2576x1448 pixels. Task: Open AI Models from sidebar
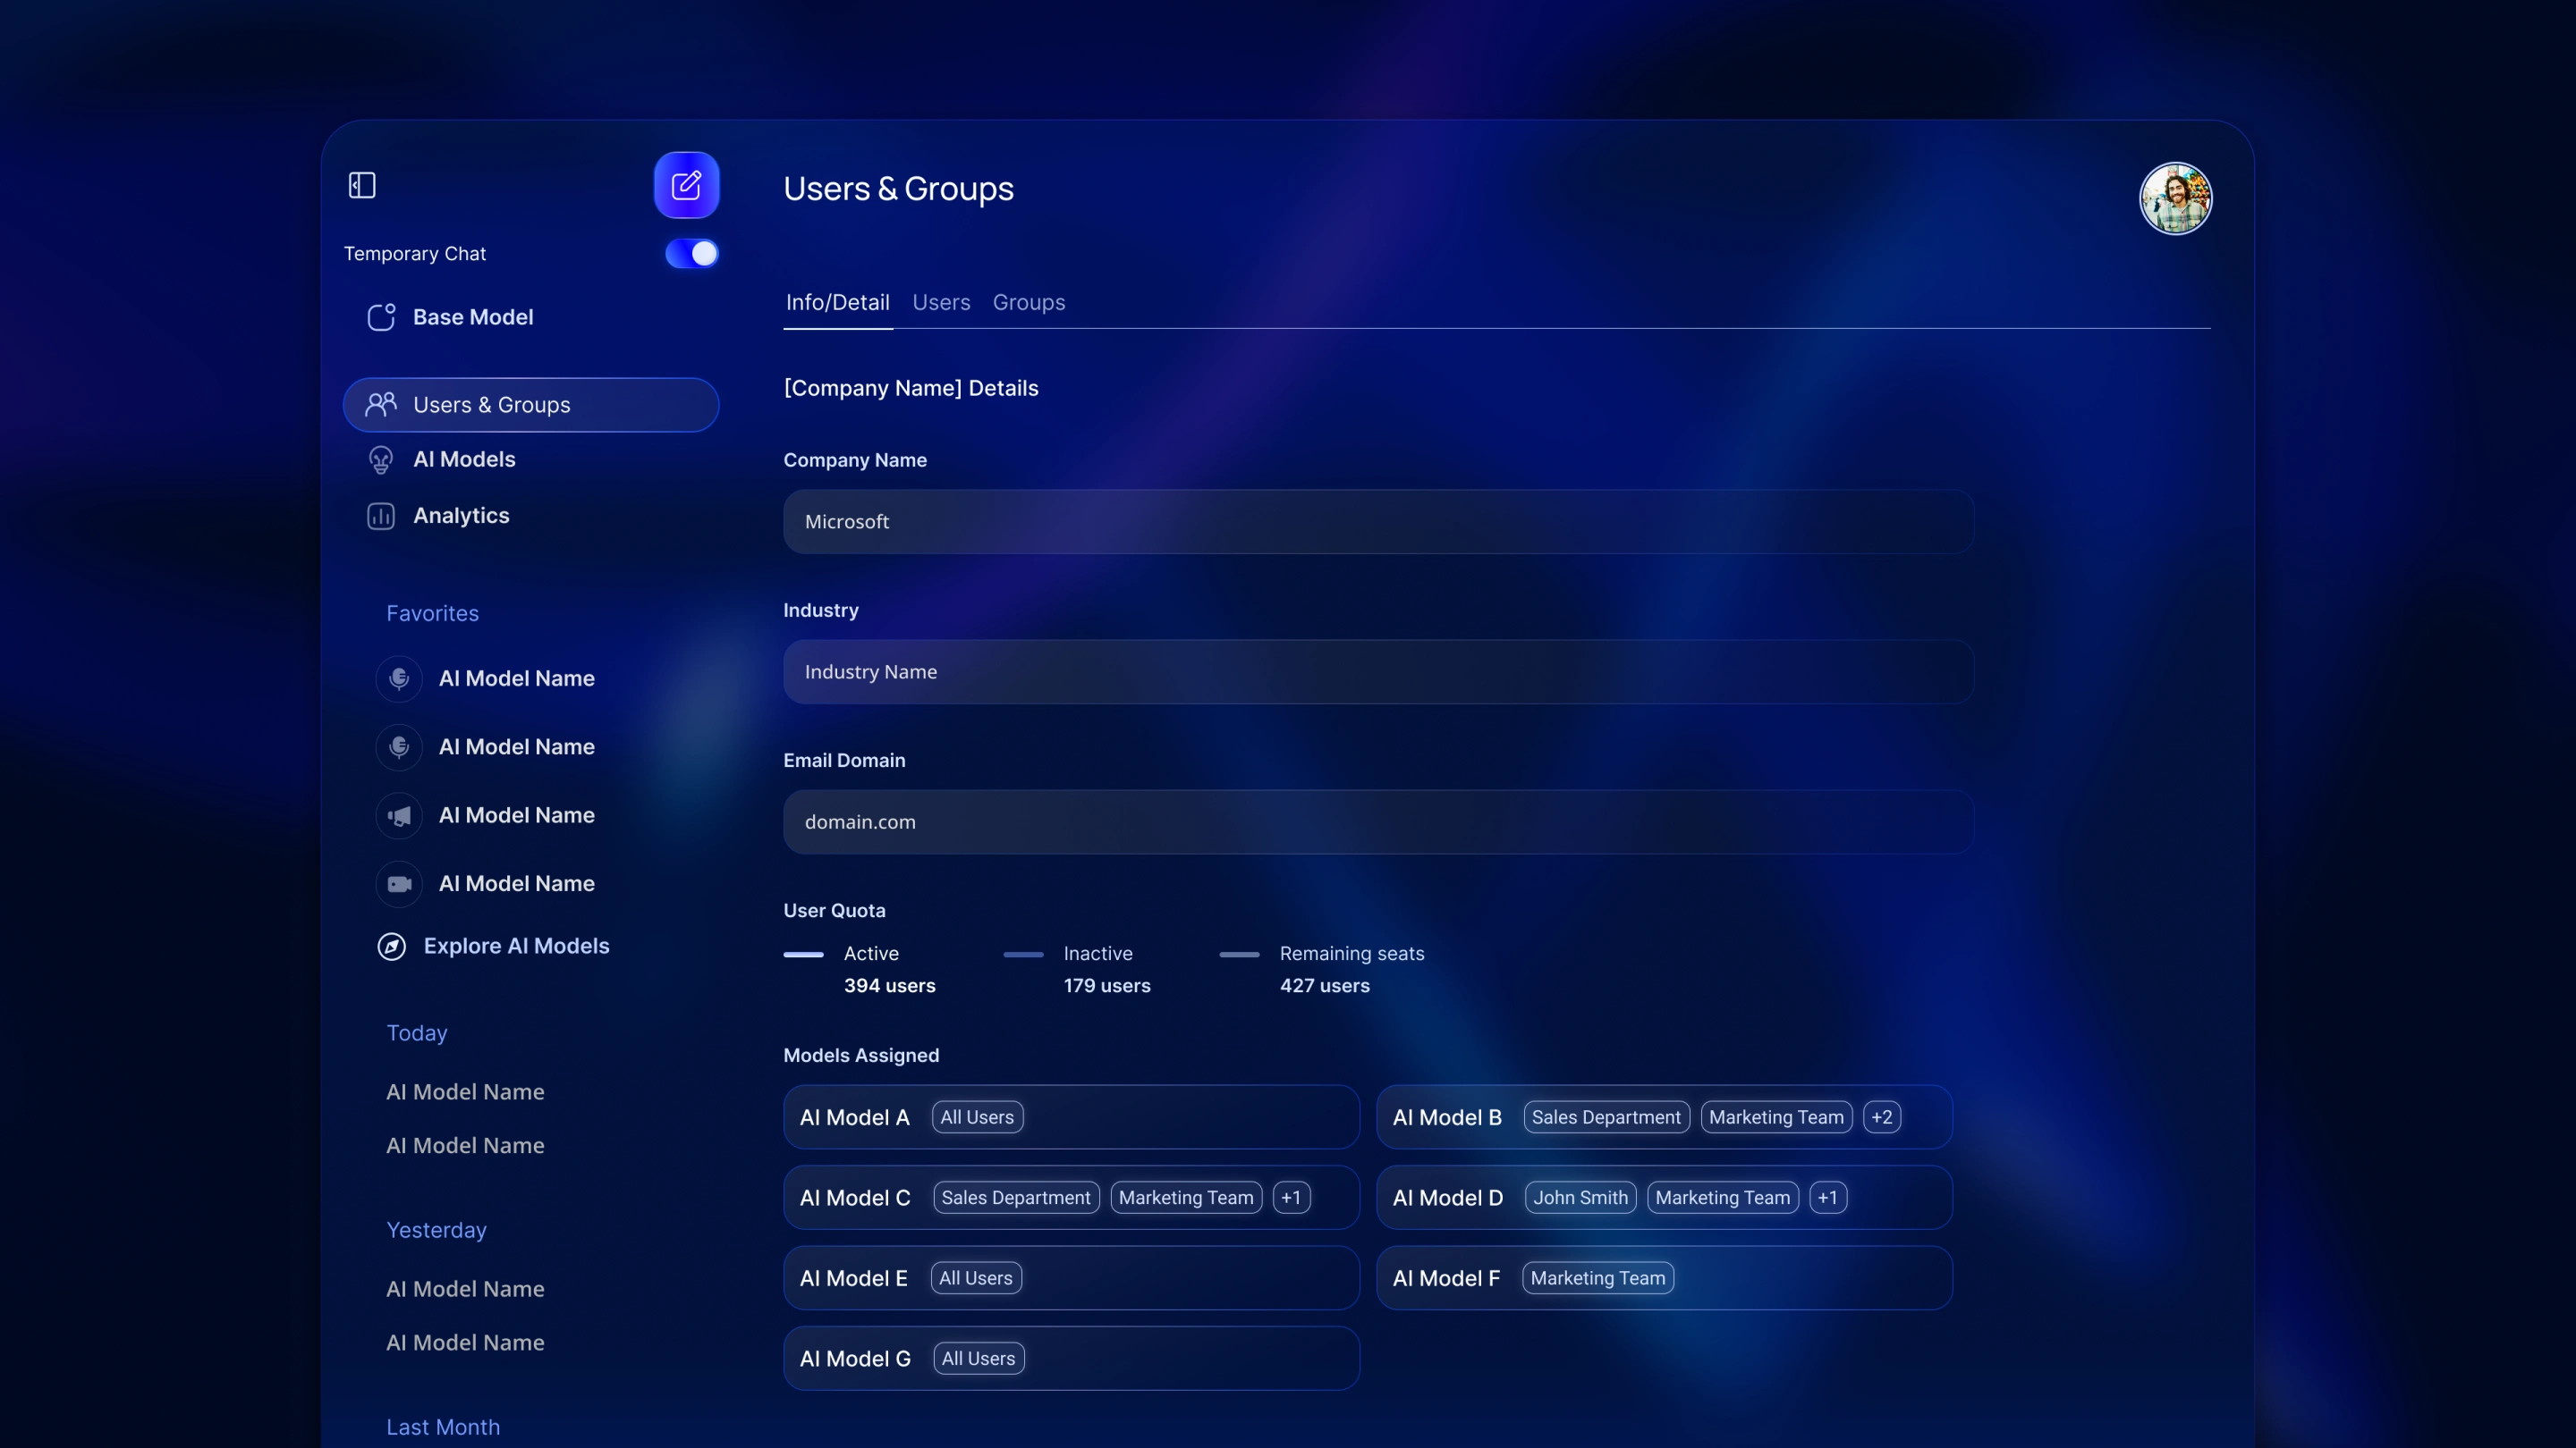(463, 459)
